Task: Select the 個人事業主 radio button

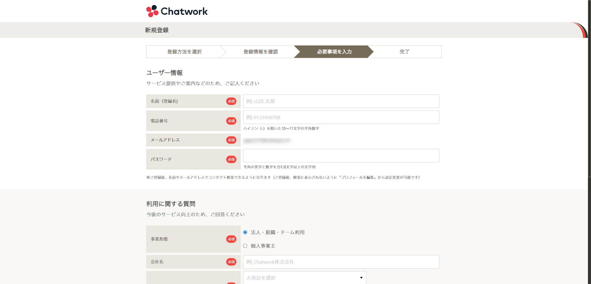Action: pyautogui.click(x=245, y=246)
